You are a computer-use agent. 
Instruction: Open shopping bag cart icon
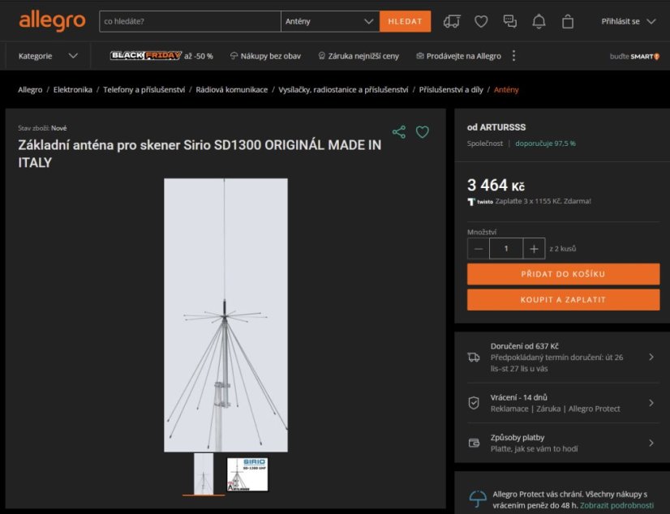click(568, 21)
